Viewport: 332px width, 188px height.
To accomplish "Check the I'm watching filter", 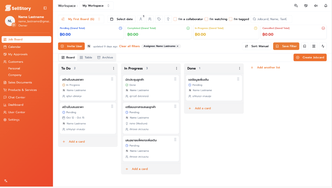I will coord(206,19).
